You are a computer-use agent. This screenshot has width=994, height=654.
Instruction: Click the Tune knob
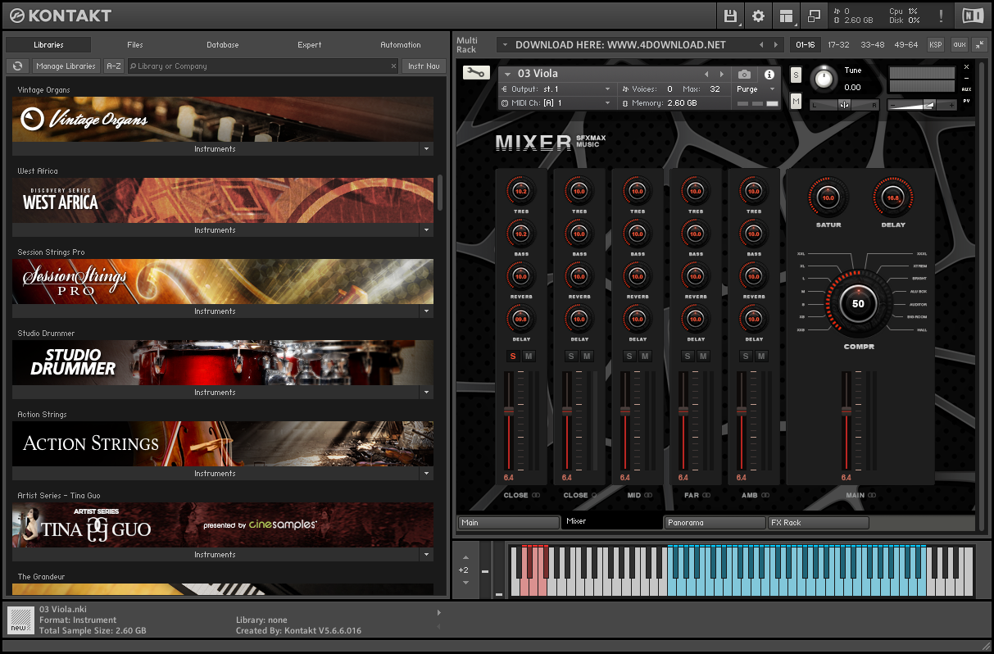824,79
